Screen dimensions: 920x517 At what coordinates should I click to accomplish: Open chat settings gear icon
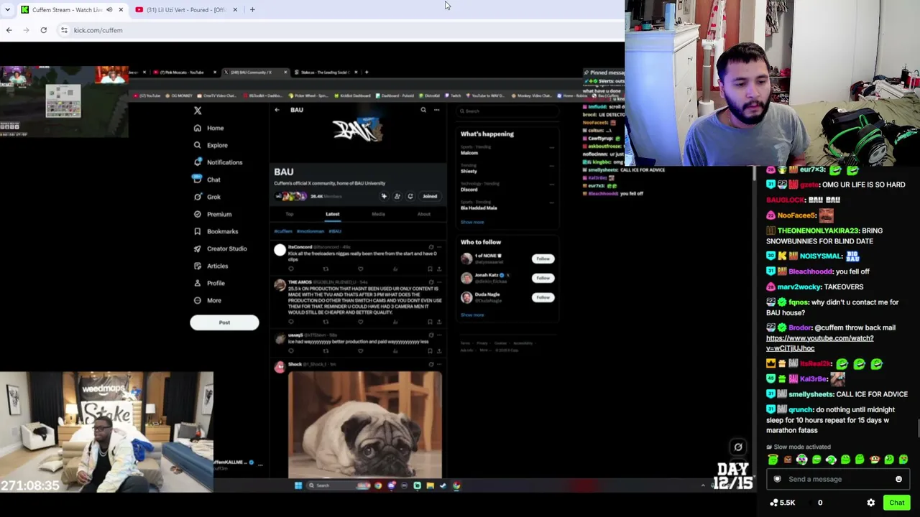(871, 503)
